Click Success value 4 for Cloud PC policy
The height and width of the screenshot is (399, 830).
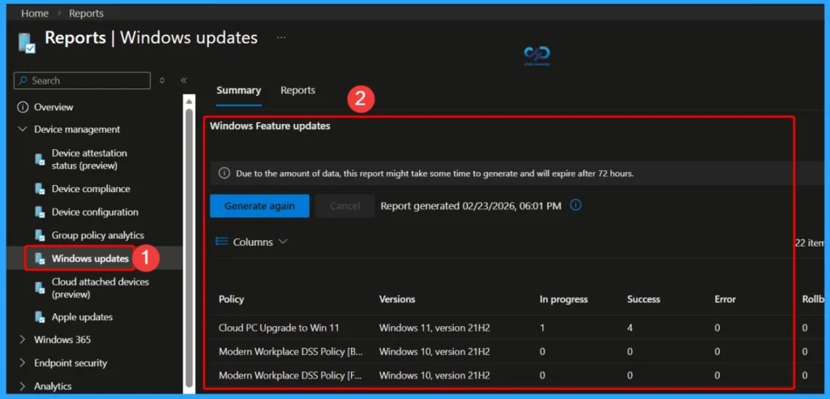(x=630, y=328)
